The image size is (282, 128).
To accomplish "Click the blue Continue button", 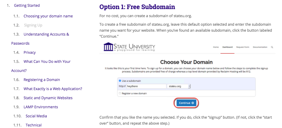I will click(x=186, y=103).
